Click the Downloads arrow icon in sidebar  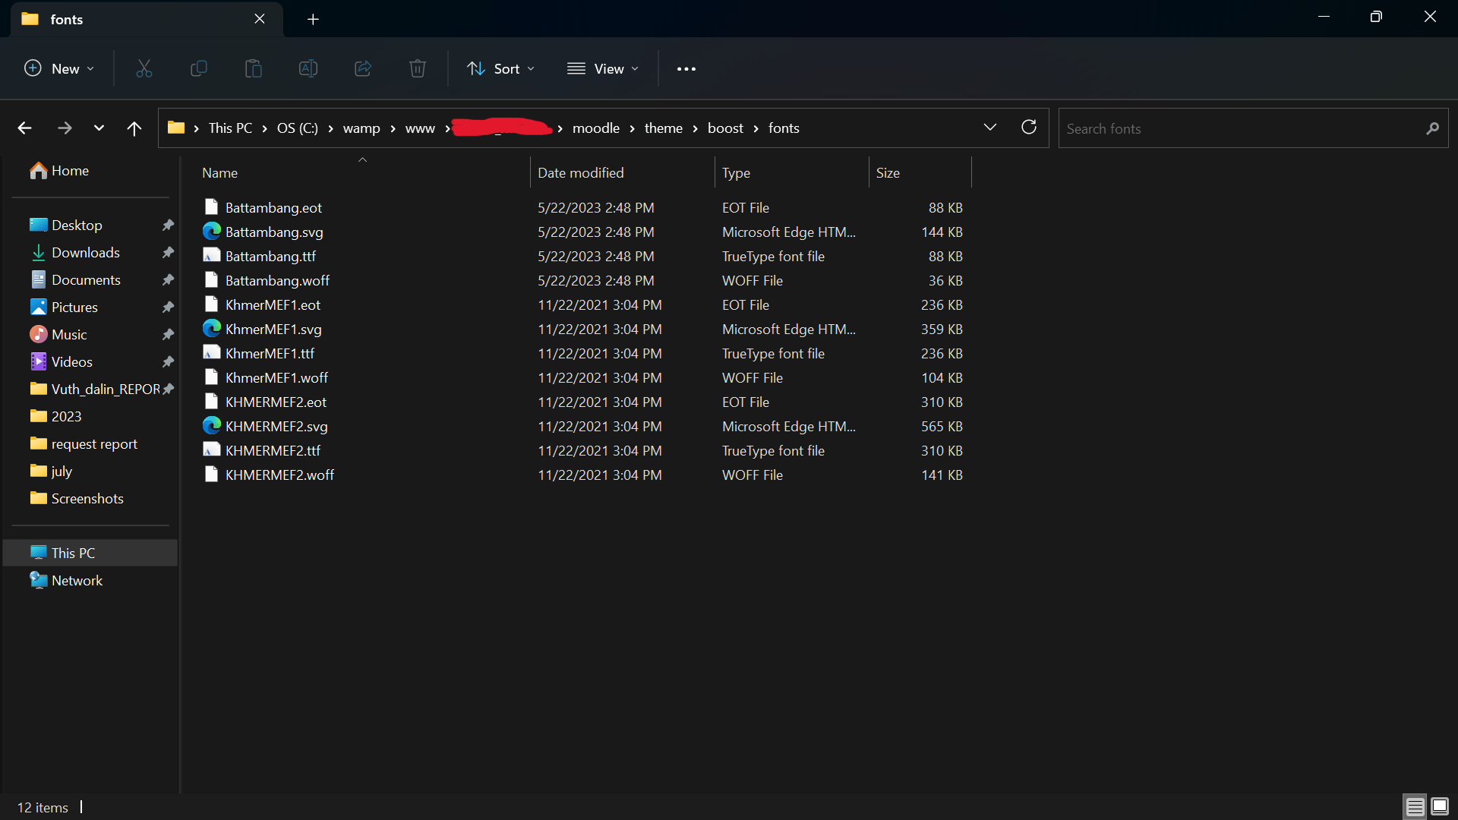pyautogui.click(x=38, y=253)
